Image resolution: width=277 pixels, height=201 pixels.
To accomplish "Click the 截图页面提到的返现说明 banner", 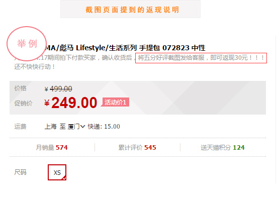I will [x=130, y=9].
